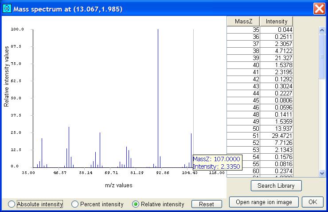Click the Reset button
The image size is (328, 212).
tap(206, 204)
